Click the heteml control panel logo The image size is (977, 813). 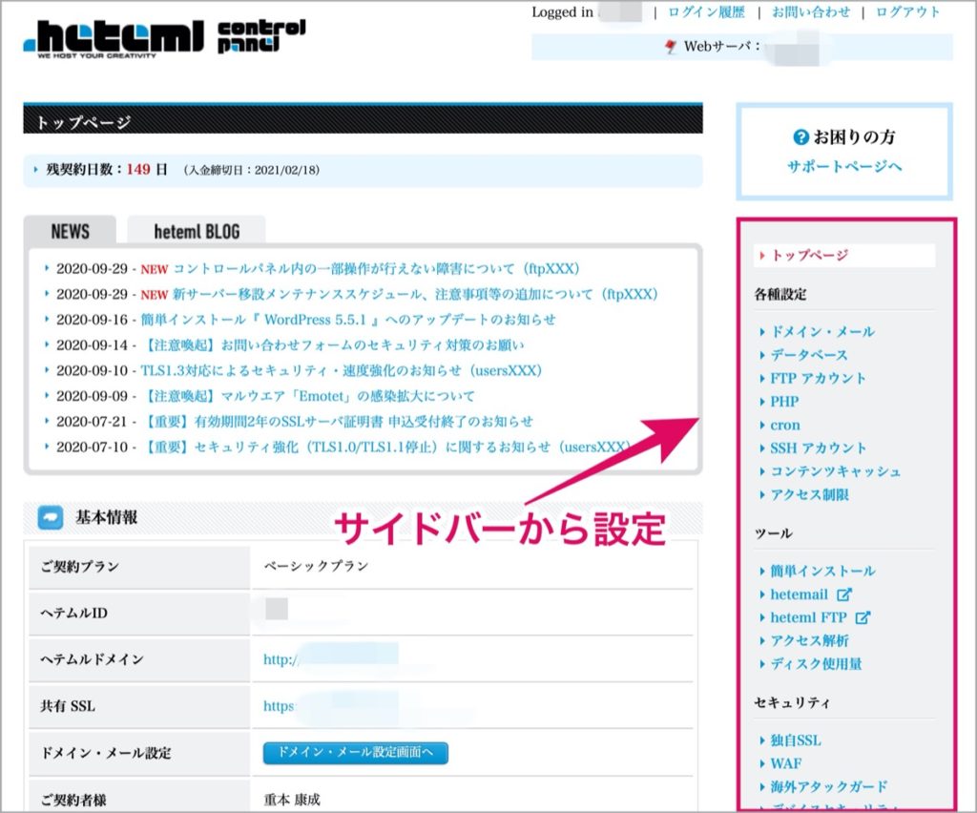[164, 38]
